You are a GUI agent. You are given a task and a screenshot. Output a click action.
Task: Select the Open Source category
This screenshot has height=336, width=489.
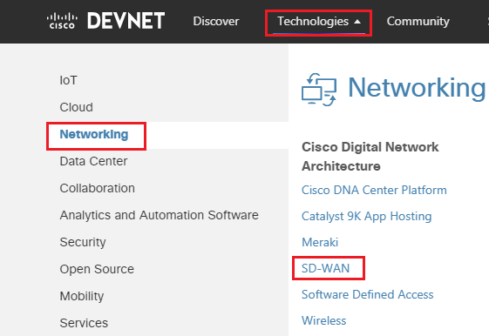[97, 269]
